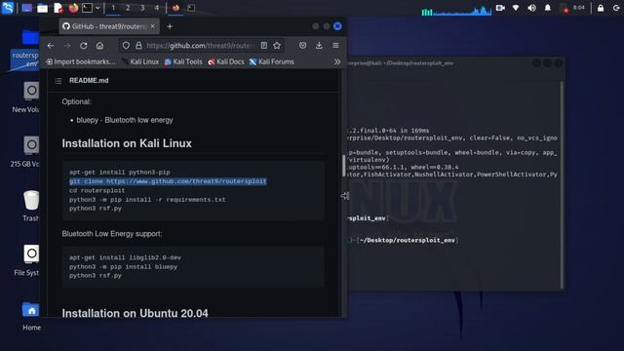The width and height of the screenshot is (624, 351).
Task: Toggle reader view in the address bar
Action: point(264,46)
